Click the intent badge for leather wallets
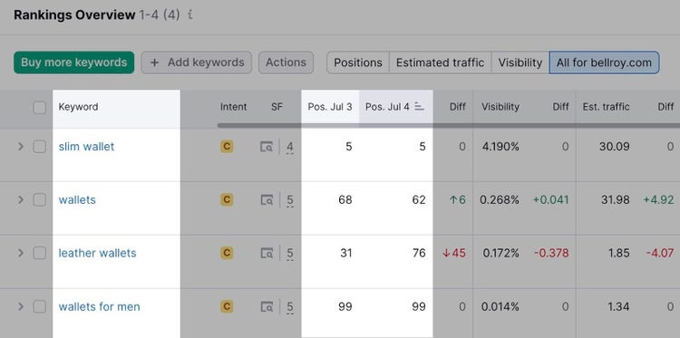 click(227, 253)
